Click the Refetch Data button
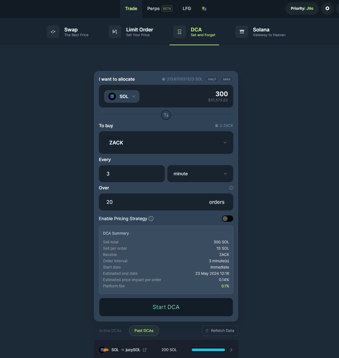Viewport: 339px width, 358px height. click(x=220, y=331)
